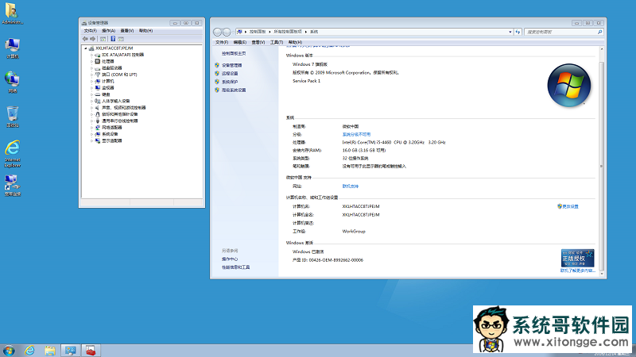Screen dimensions: 636x357
Task: Click Back button in System window
Action: (217, 32)
